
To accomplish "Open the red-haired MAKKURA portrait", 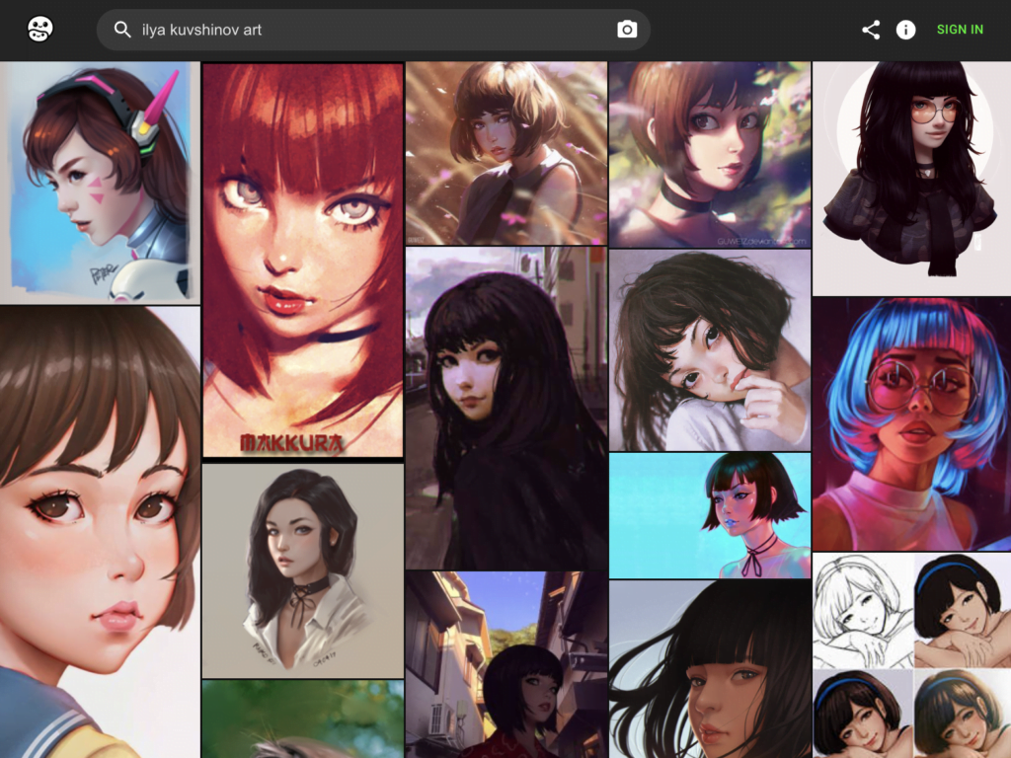I will 302,261.
